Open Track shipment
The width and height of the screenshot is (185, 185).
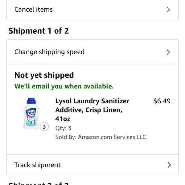[x=92, y=165]
